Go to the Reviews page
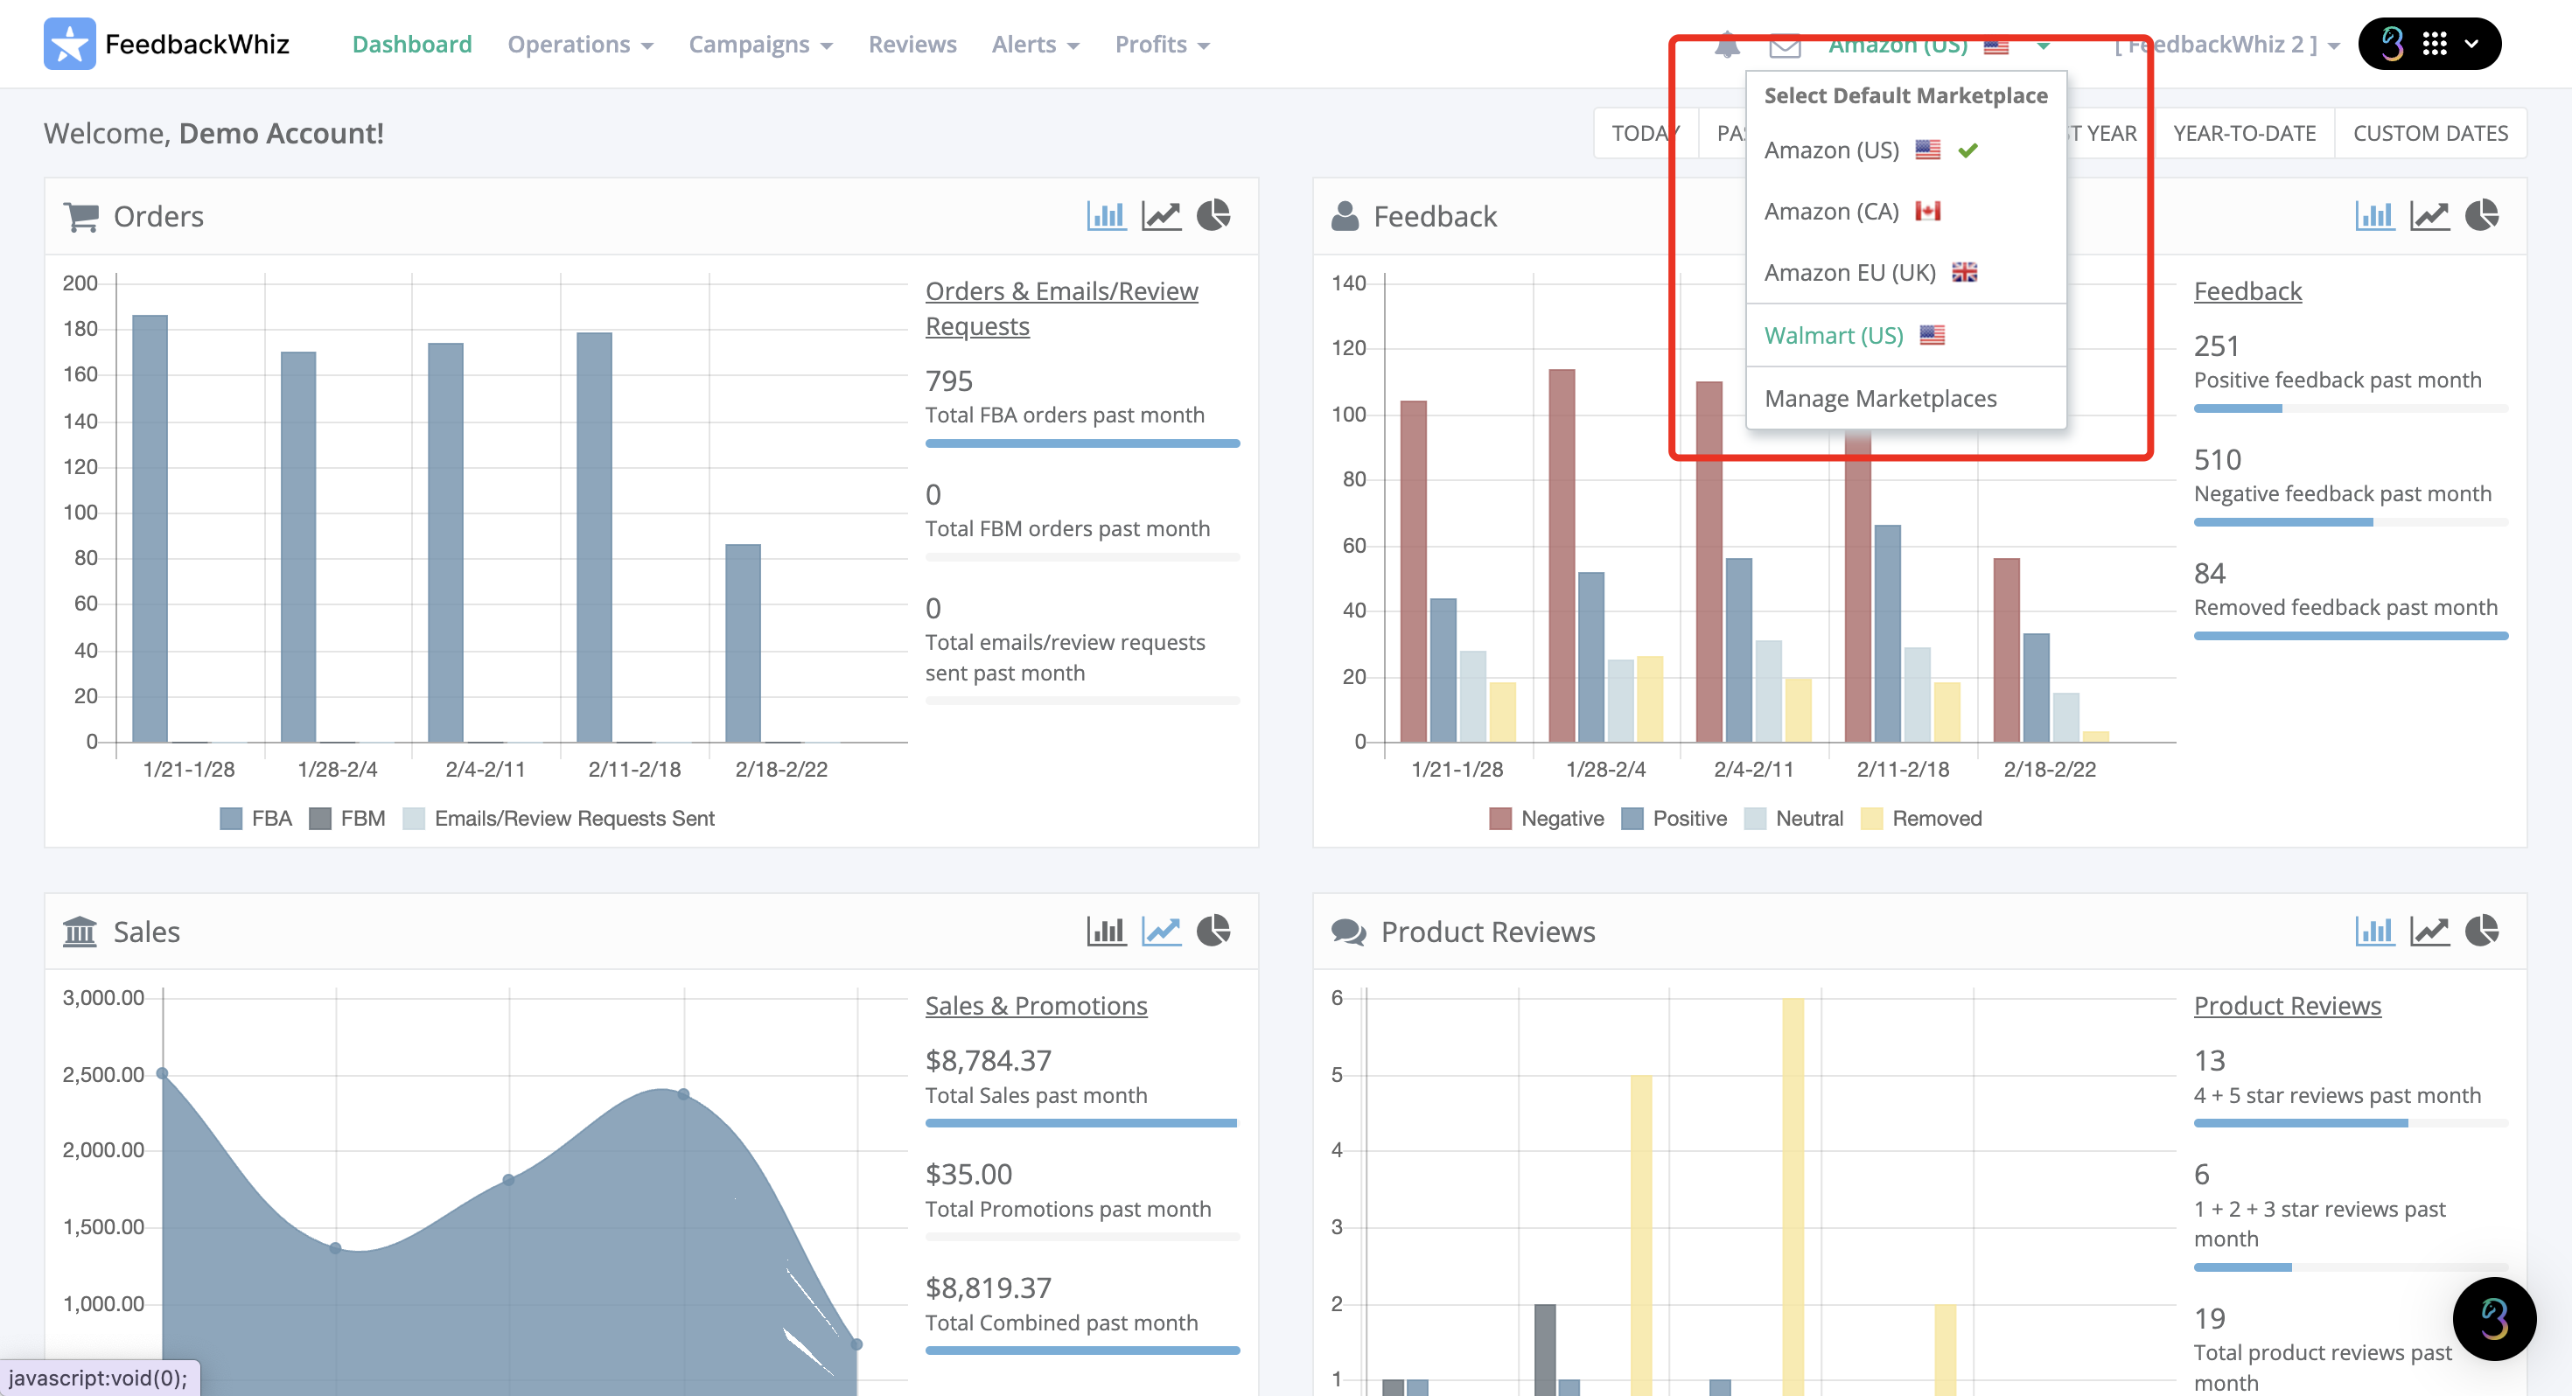This screenshot has width=2572, height=1396. point(912,45)
